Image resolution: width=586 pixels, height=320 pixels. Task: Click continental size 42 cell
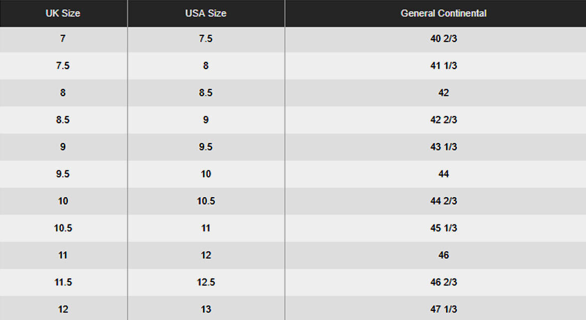[443, 93]
